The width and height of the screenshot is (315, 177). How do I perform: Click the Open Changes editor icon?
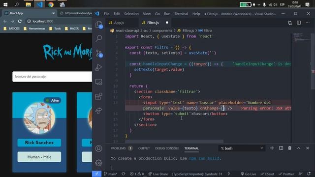pos(290,23)
